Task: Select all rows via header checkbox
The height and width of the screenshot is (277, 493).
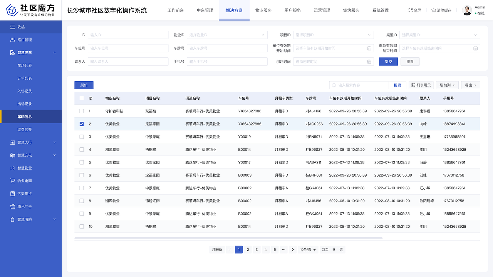Action: (x=81, y=98)
